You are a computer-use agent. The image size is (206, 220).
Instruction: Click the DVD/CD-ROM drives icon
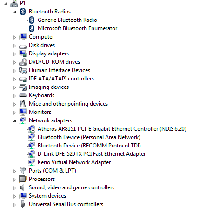pyautogui.click(x=23, y=62)
